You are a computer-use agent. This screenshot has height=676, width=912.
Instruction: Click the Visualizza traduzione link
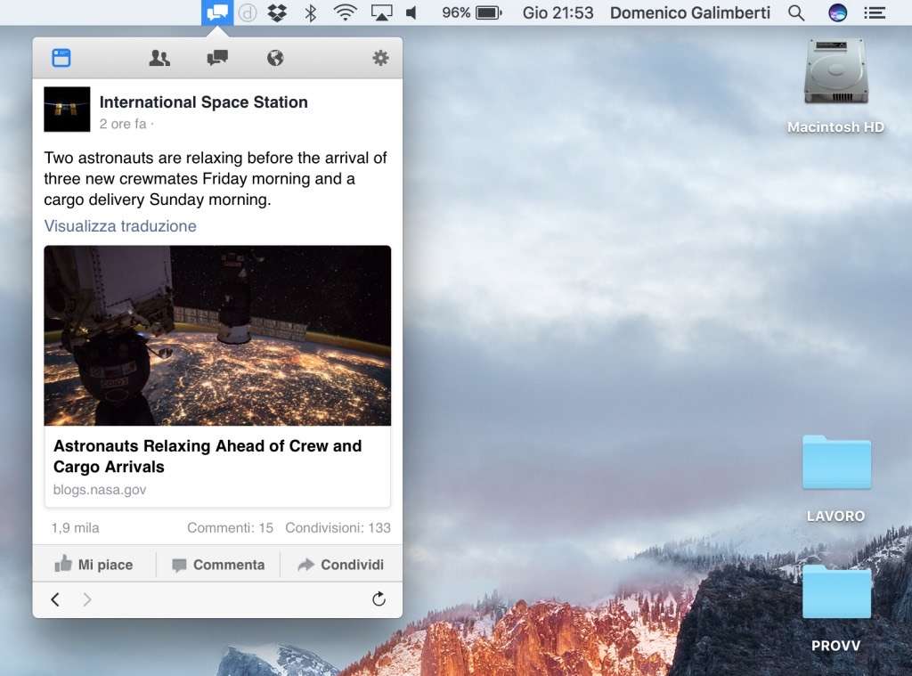click(120, 226)
